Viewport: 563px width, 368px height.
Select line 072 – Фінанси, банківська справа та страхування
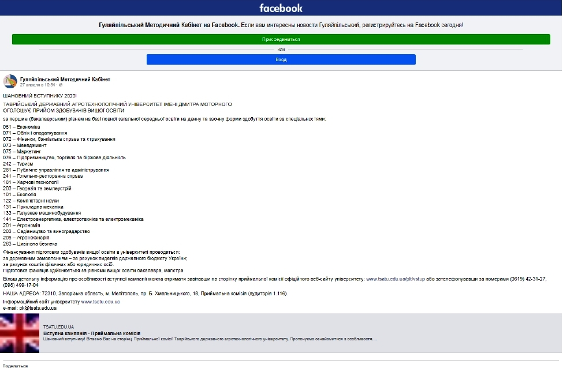coord(59,139)
